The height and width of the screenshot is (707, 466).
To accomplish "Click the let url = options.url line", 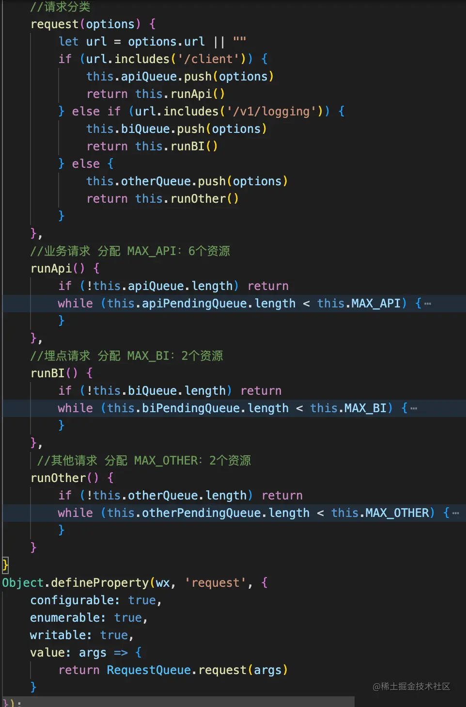I will coord(152,42).
